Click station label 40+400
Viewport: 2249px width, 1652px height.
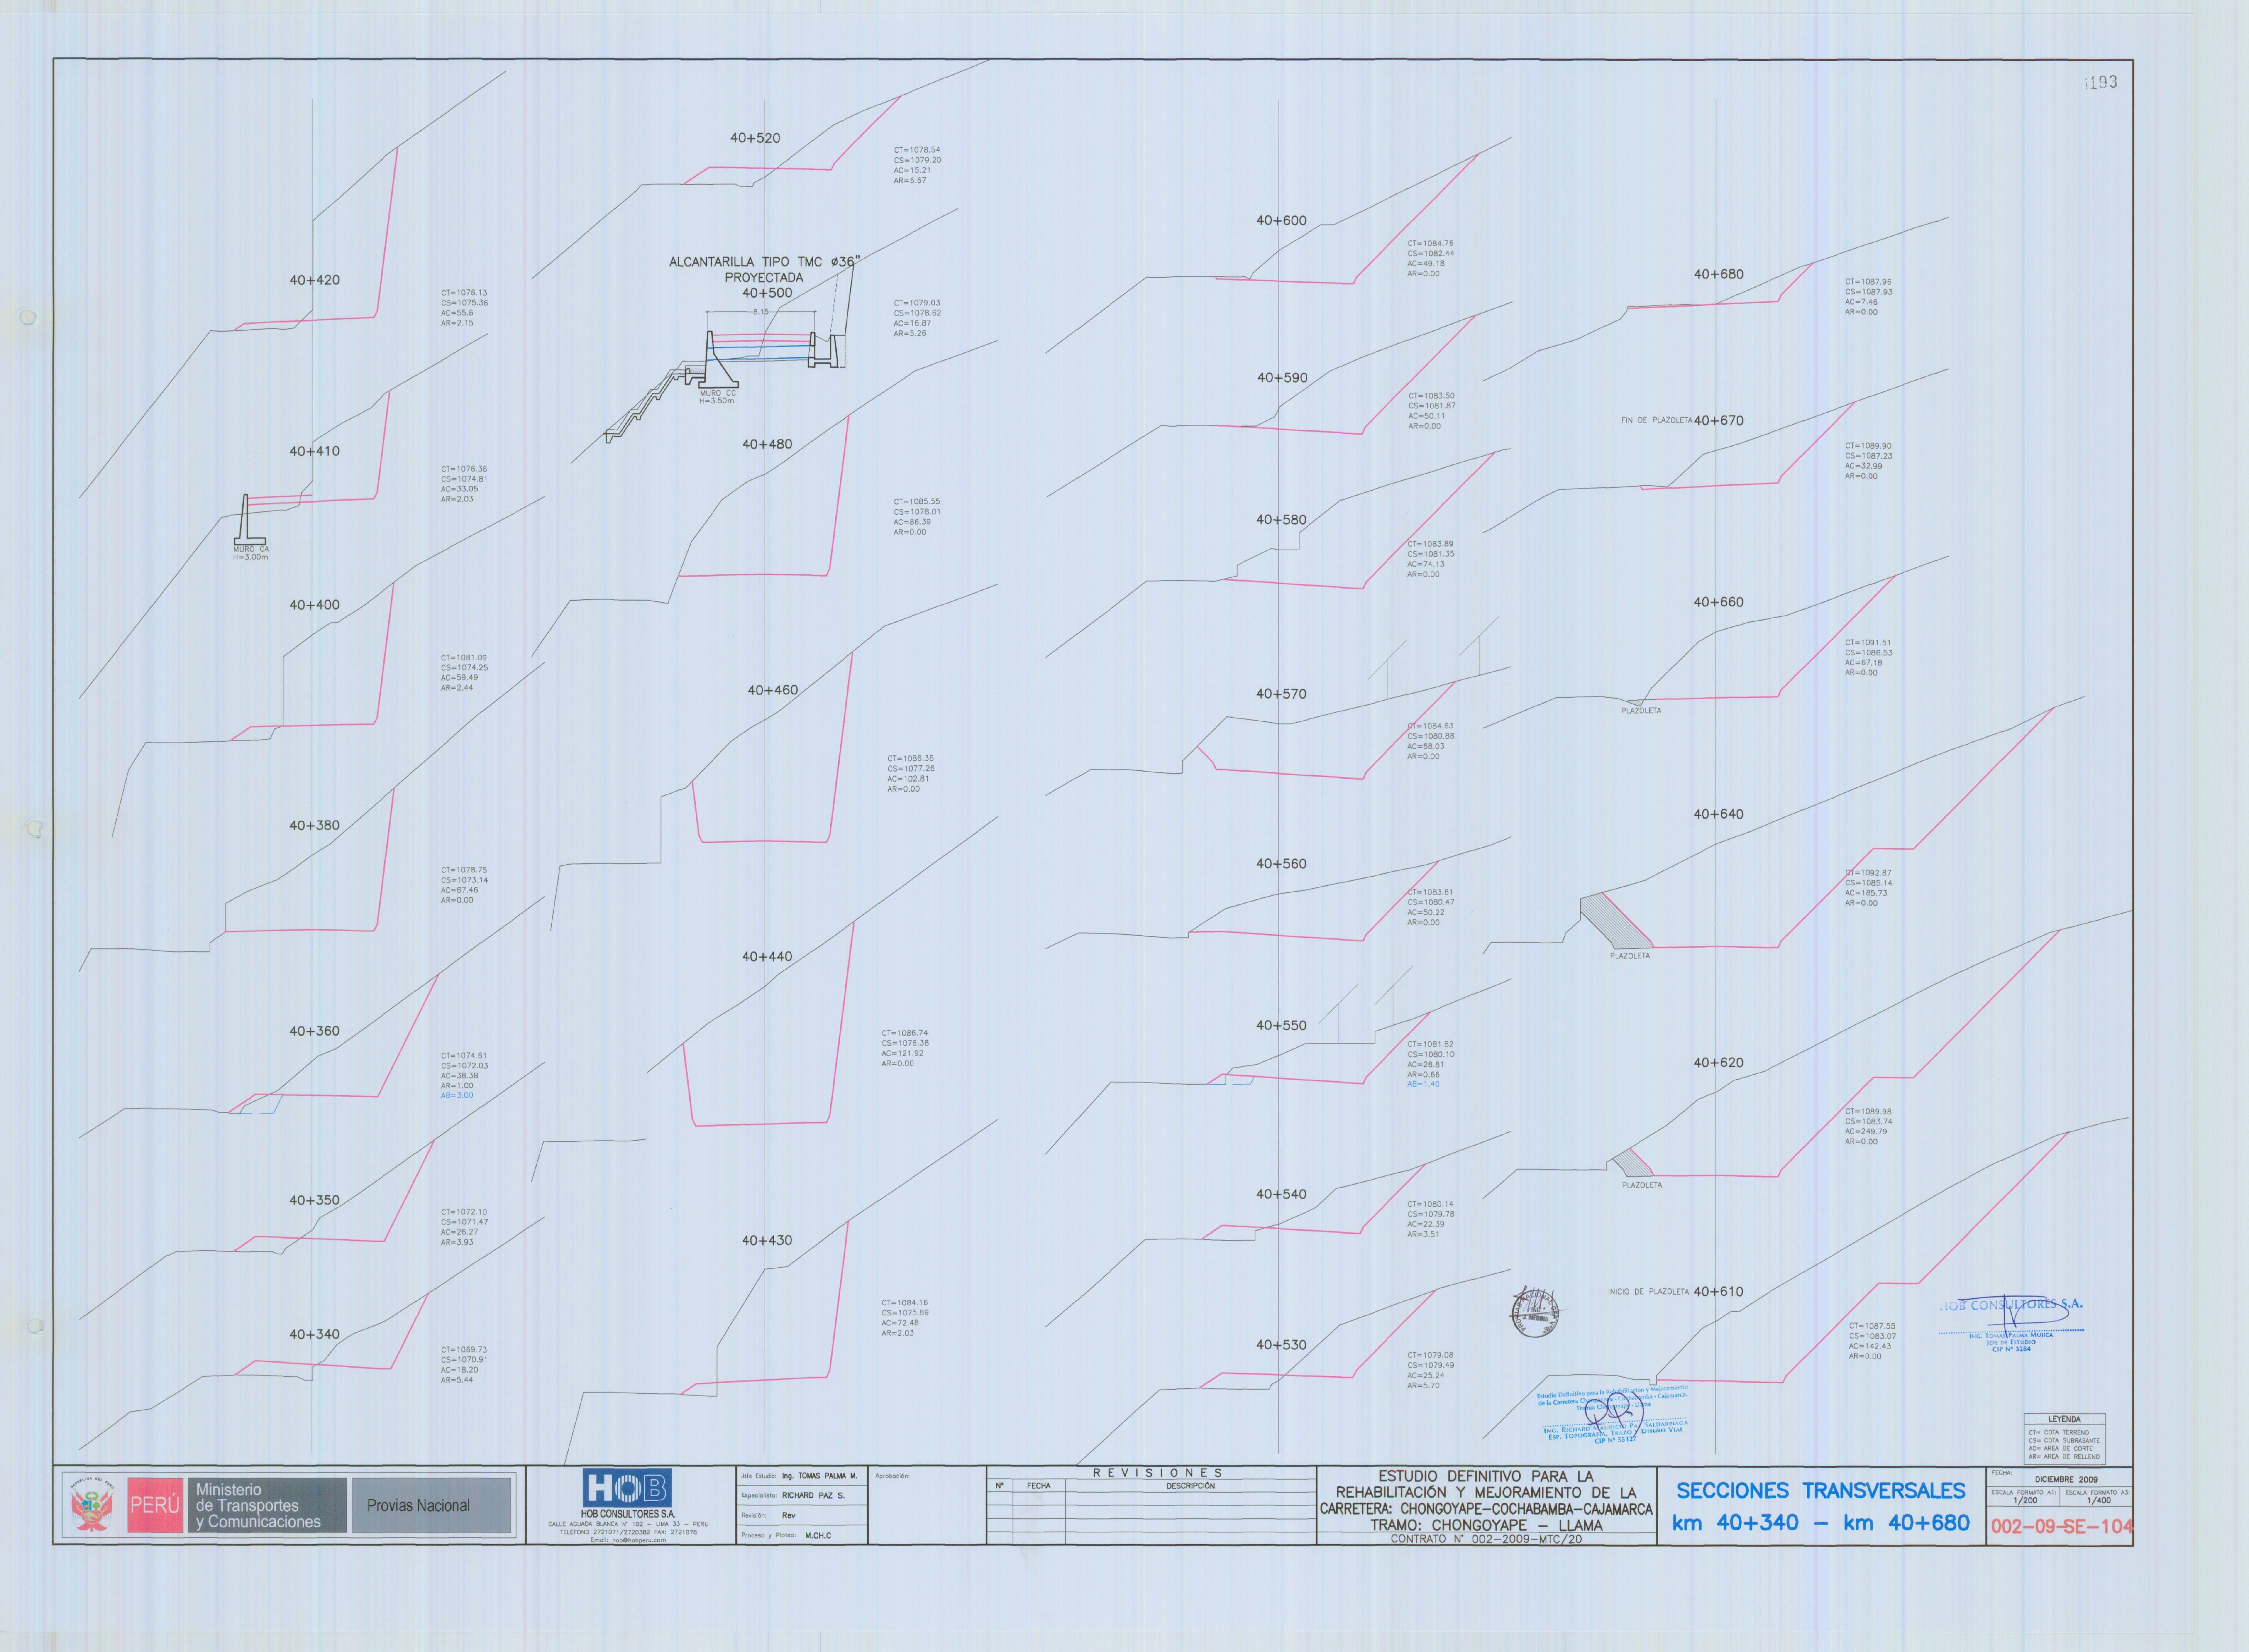(x=314, y=605)
